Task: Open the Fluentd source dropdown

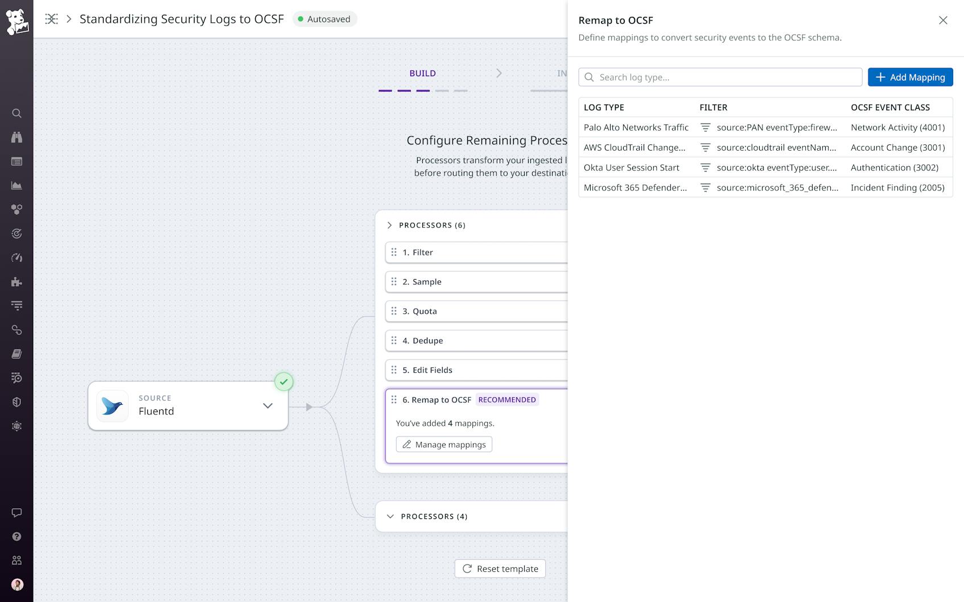Action: coord(267,406)
